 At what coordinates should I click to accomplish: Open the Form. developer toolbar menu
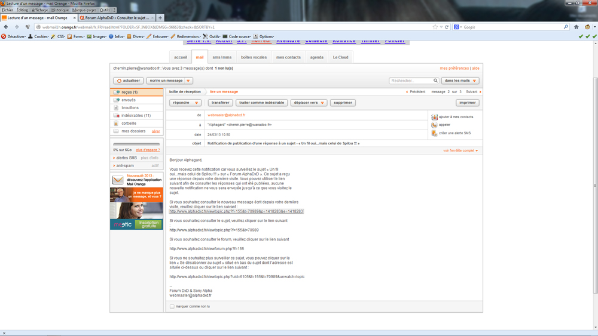(x=76, y=36)
